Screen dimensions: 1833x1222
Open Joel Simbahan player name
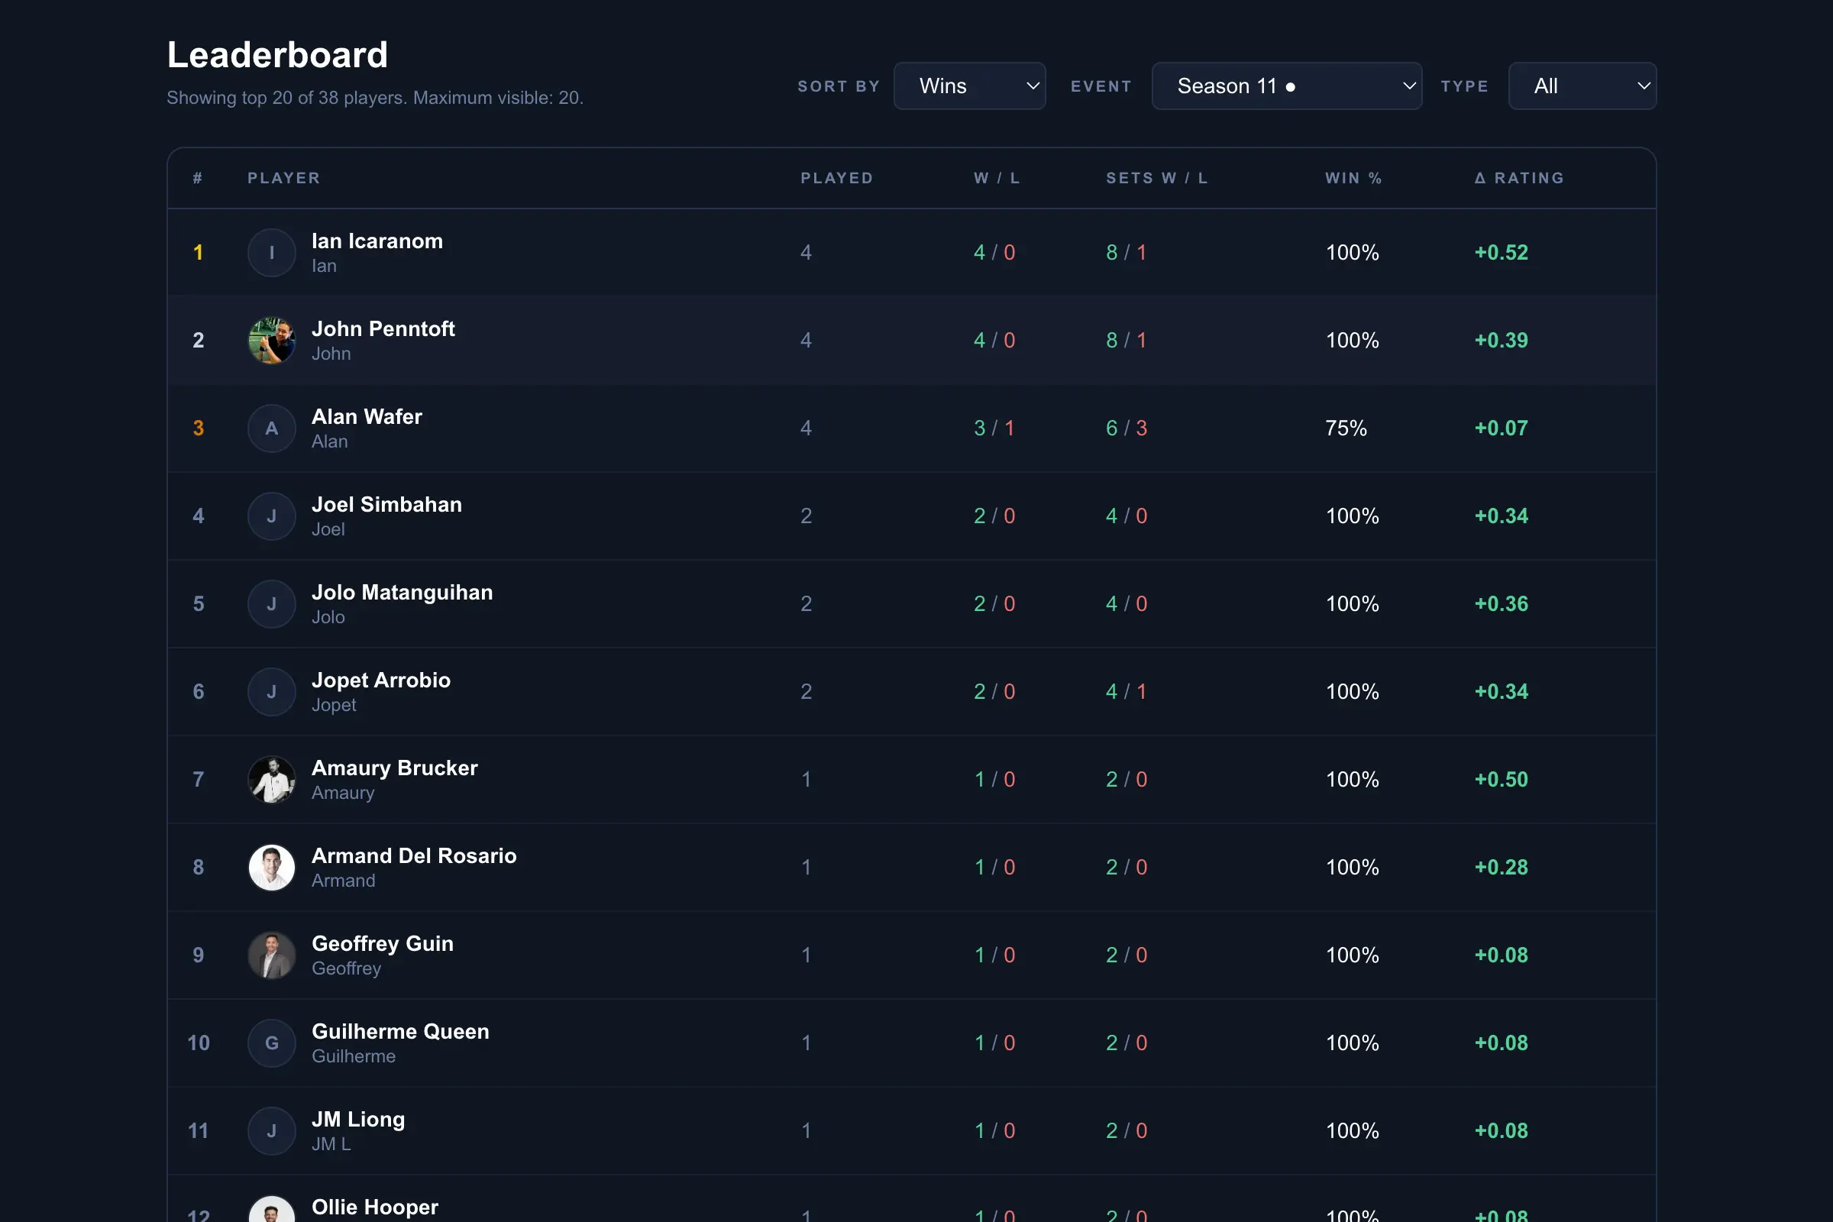(386, 504)
